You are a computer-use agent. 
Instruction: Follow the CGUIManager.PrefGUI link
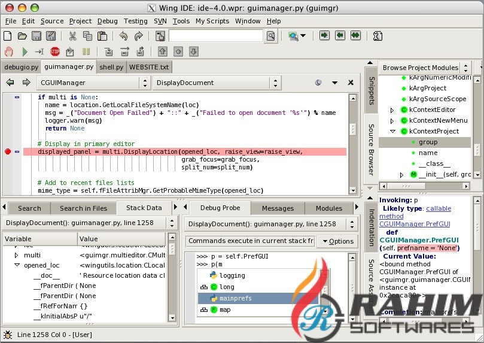[x=415, y=224]
